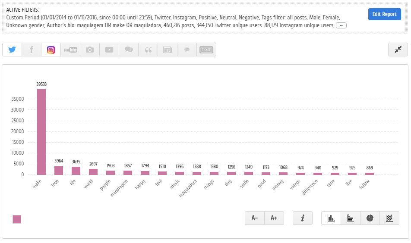Click the pink legend color swatch

pos(17,219)
